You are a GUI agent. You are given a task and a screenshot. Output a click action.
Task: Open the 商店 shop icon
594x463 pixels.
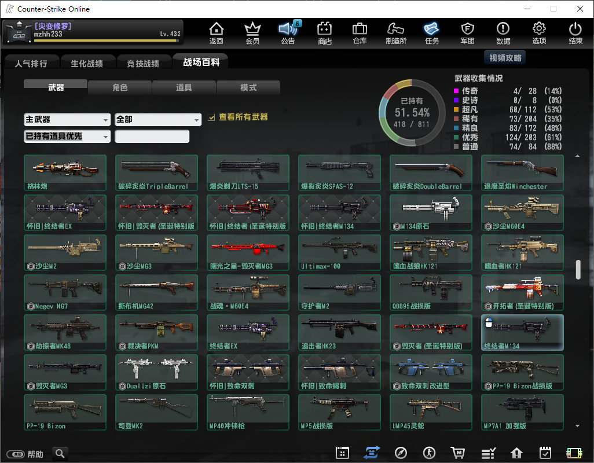click(x=325, y=32)
